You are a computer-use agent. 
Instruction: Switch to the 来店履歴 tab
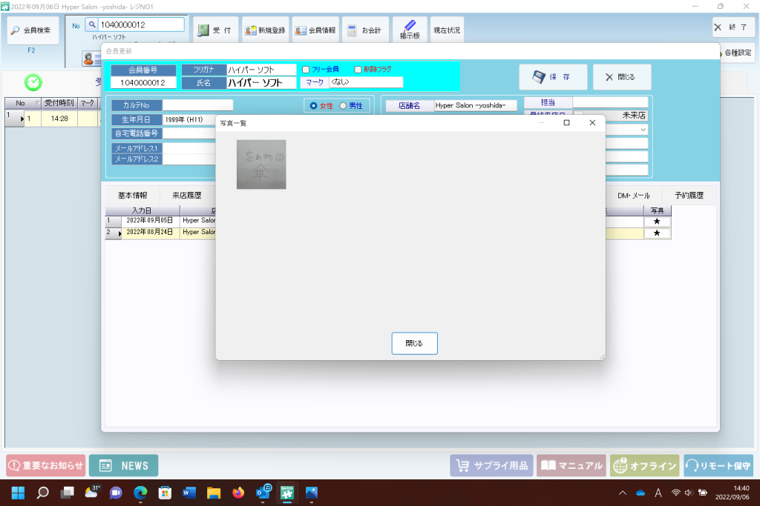pos(186,196)
